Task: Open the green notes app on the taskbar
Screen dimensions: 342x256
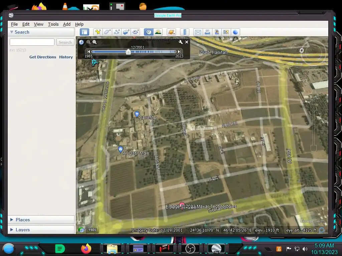Action: (60, 249)
